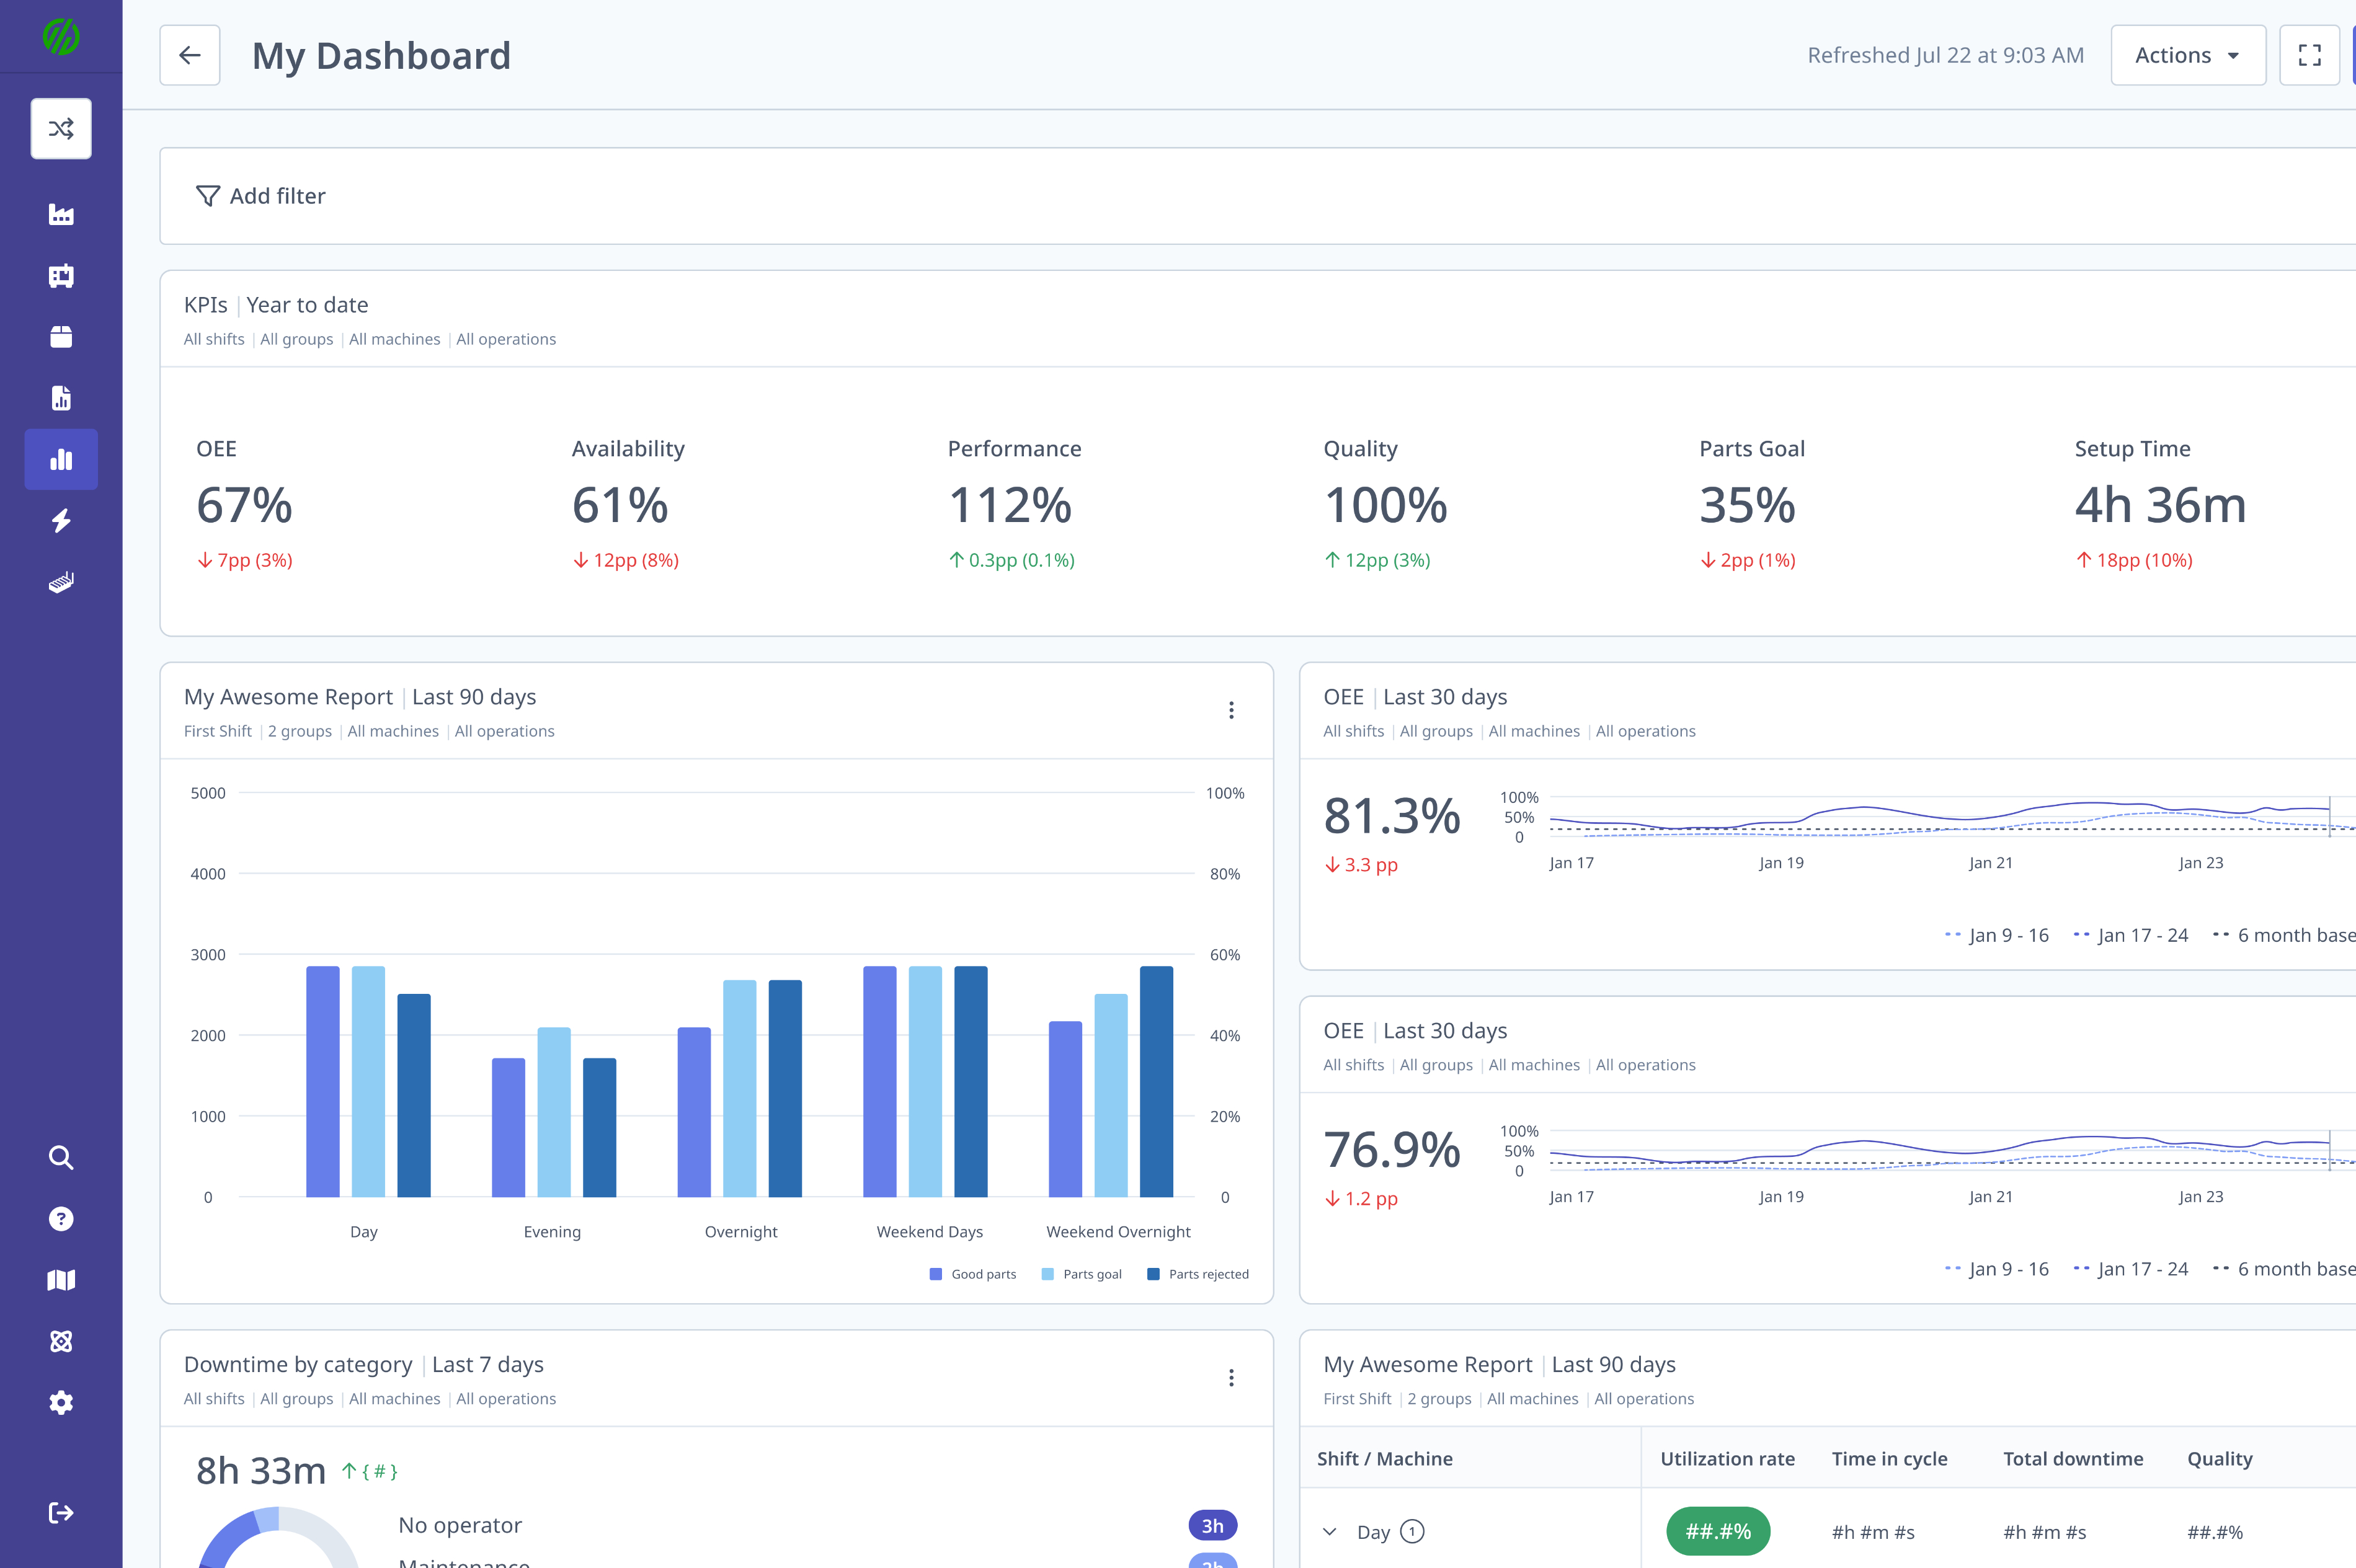Click the green ##.#% utilization badge
The image size is (2356, 1568).
[x=1717, y=1531]
